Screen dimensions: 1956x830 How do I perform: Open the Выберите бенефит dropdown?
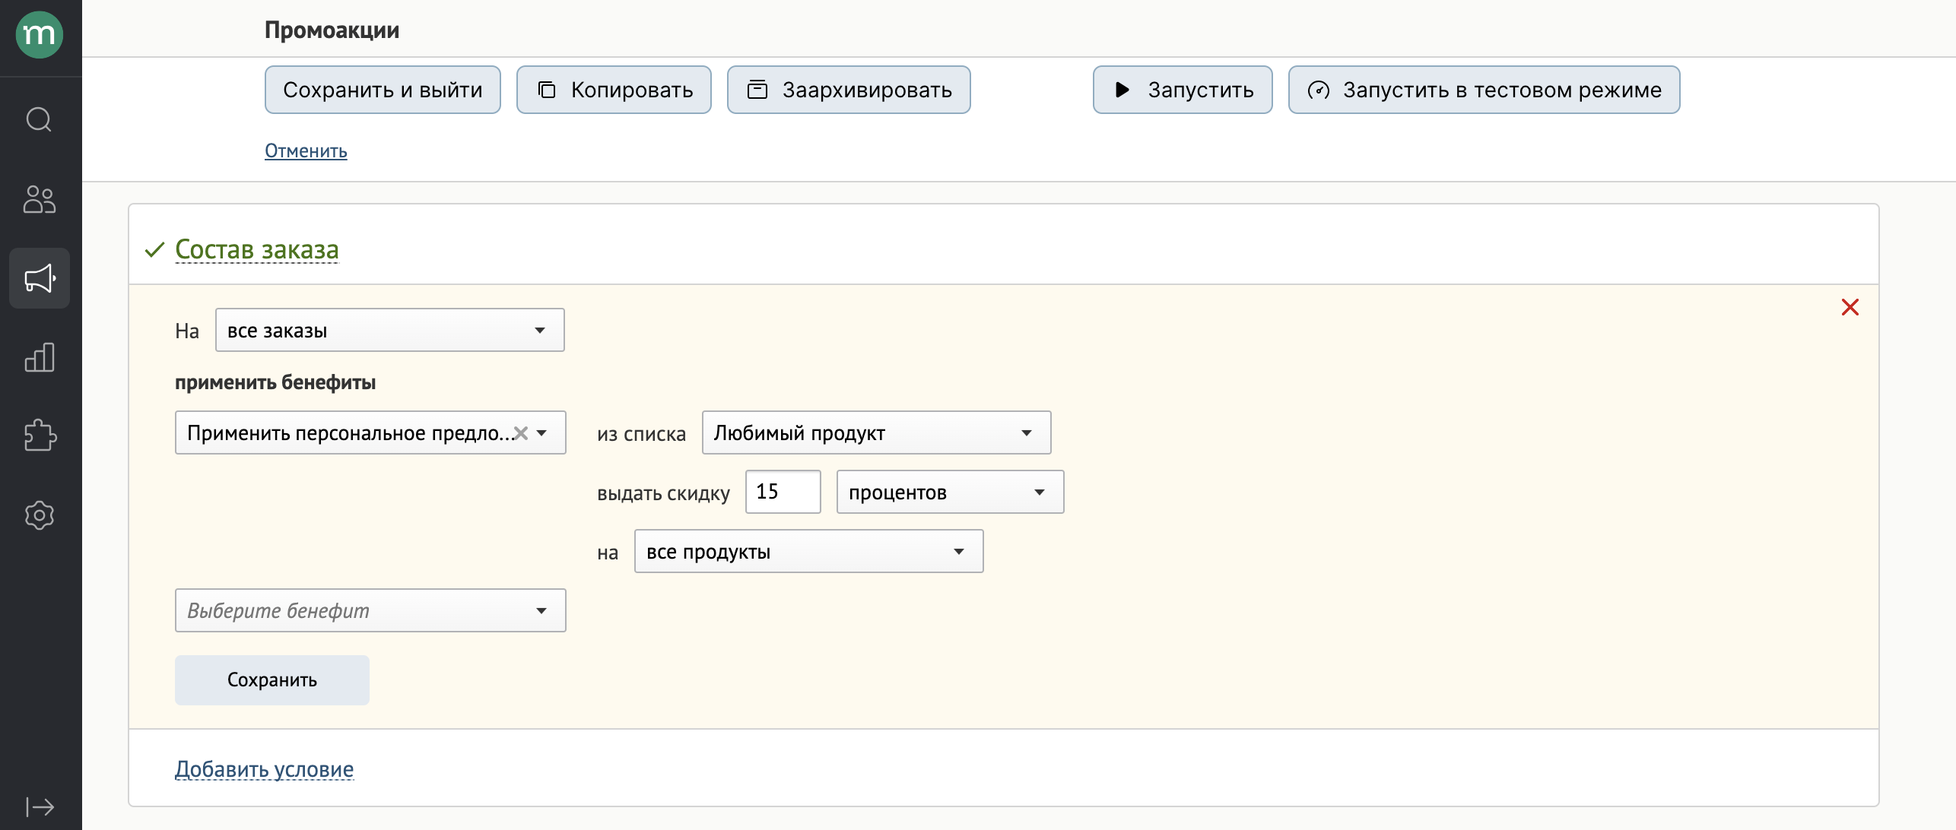point(370,610)
